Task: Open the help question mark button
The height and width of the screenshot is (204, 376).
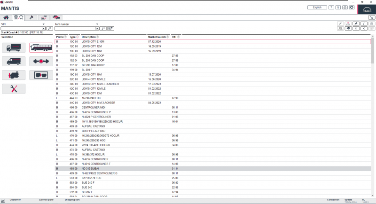Action: click(331, 8)
